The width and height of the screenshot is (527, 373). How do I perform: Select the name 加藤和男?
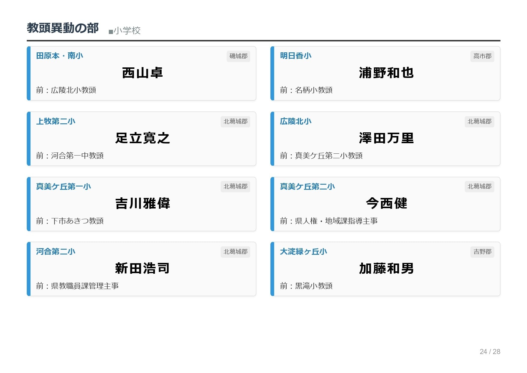click(386, 269)
